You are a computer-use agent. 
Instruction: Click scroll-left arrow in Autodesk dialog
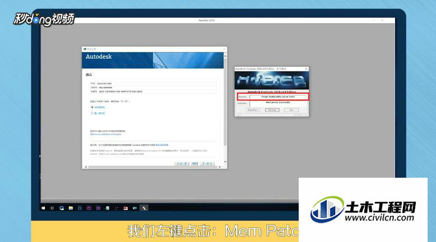click(86, 167)
